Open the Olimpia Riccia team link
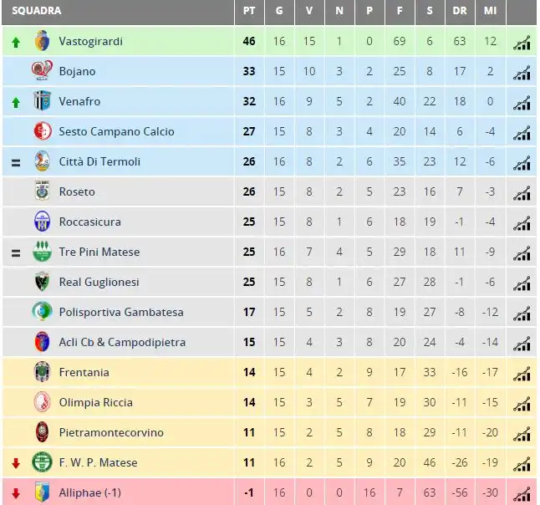540x505 pixels. tap(96, 402)
